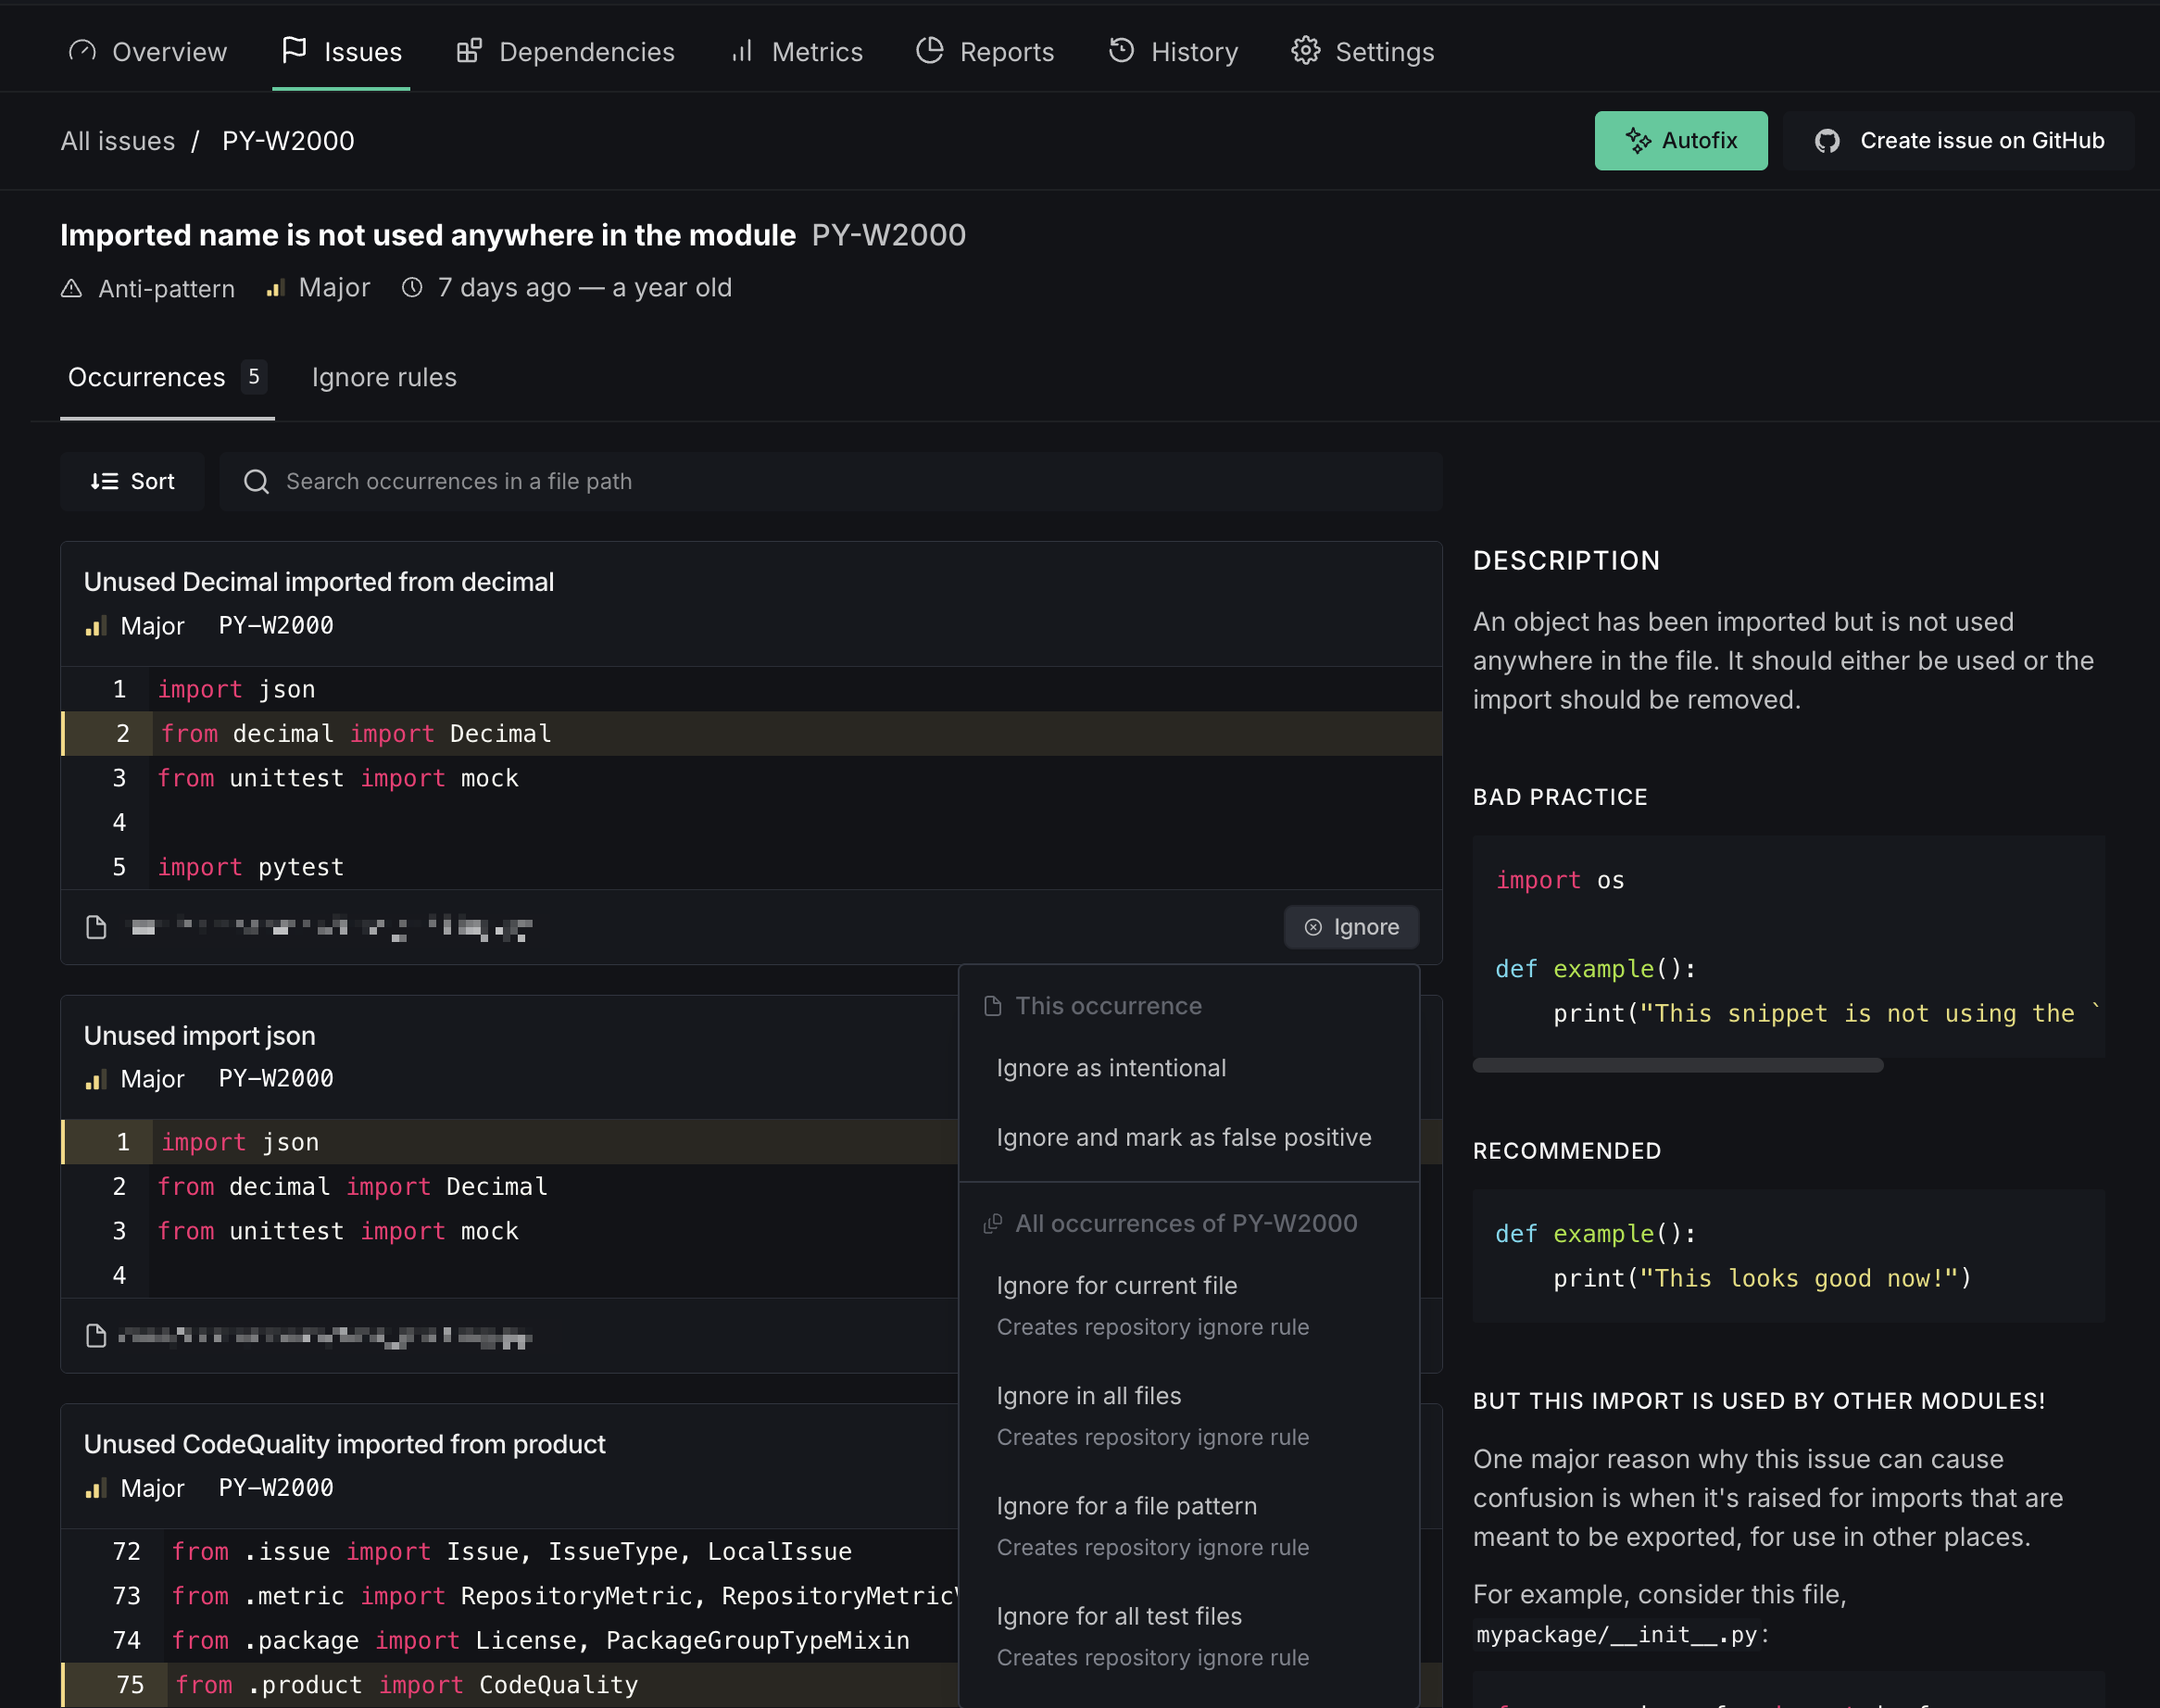Click the GitHub logo icon
This screenshot has width=2160, height=1708.
point(1827,141)
